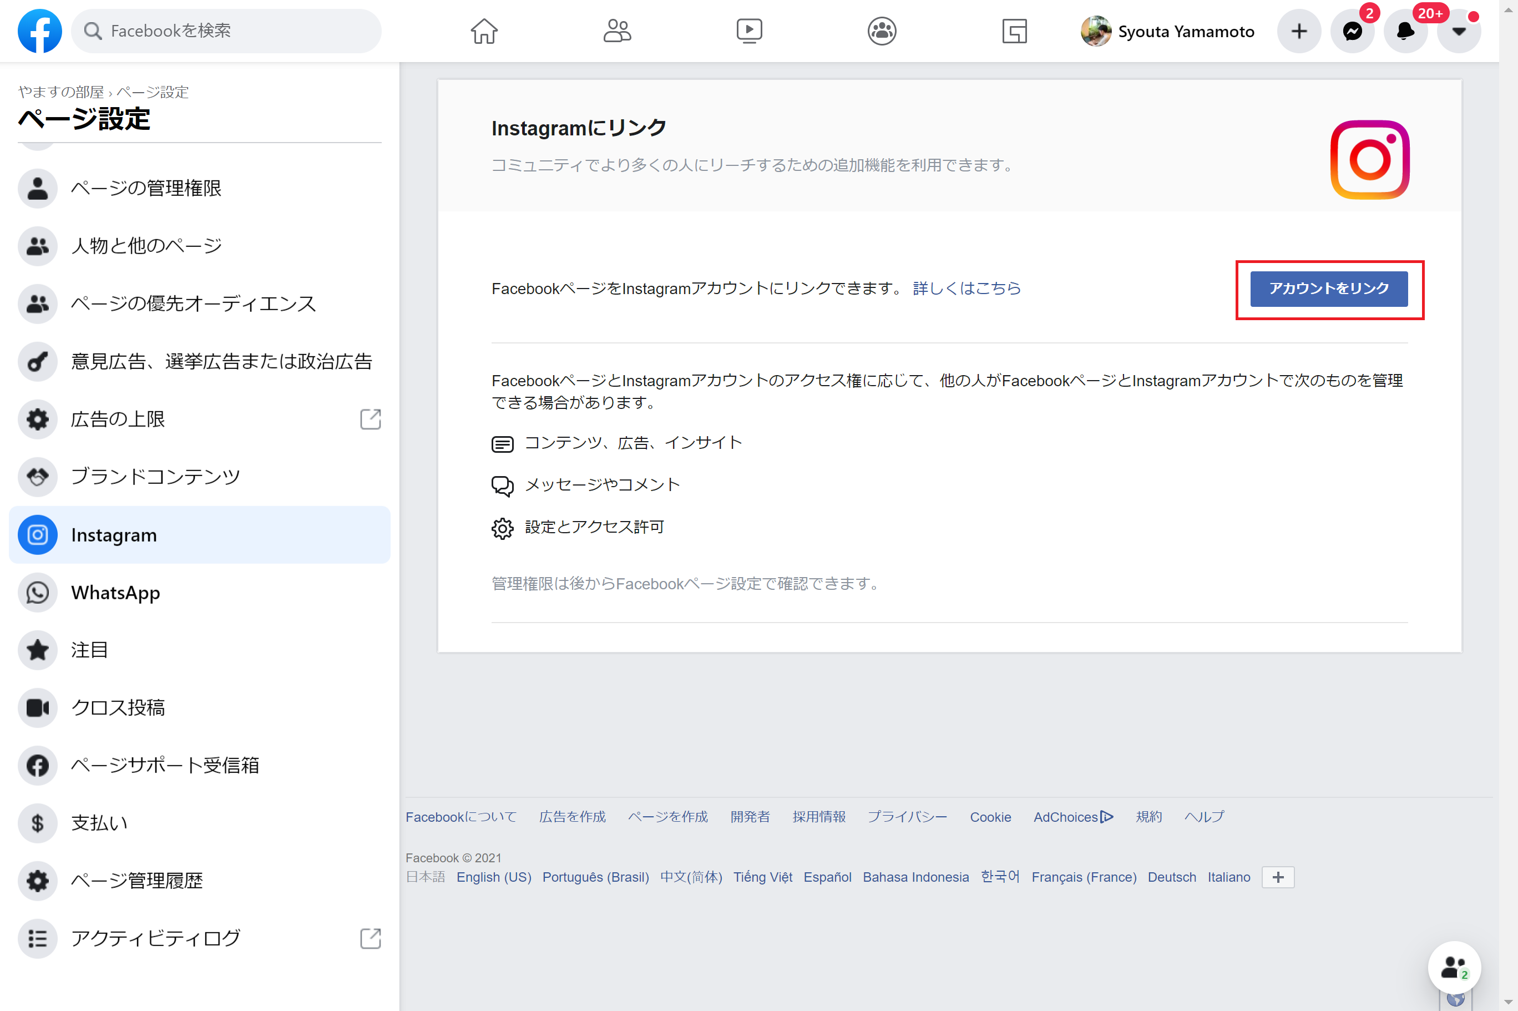Image resolution: width=1518 pixels, height=1011 pixels.
Task: Switch language to Português (Brasil)
Action: pyautogui.click(x=595, y=877)
